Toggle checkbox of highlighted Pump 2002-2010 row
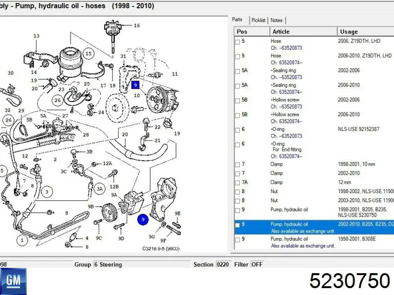 coord(237,225)
